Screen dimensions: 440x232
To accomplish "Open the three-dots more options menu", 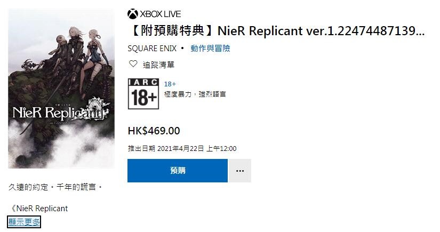I will (240, 171).
